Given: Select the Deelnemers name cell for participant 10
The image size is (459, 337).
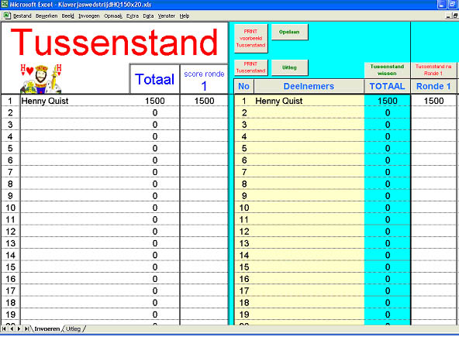Looking at the screenshot, I should [309, 208].
